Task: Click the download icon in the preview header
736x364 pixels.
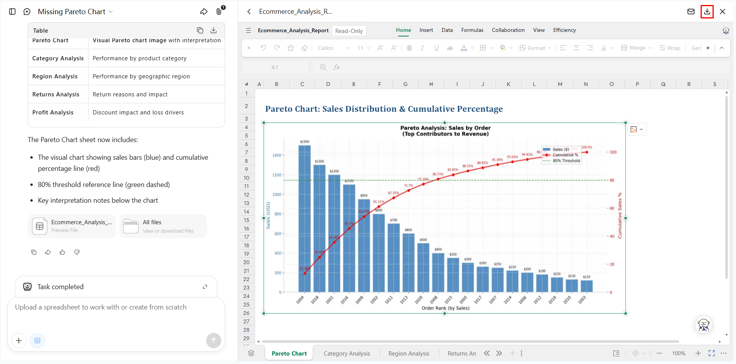Action: (707, 12)
